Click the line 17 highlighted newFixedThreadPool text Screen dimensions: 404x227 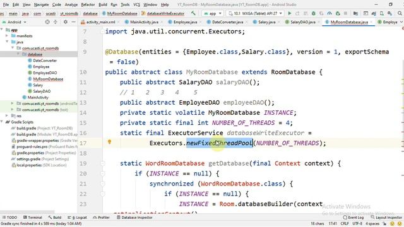[219, 143]
